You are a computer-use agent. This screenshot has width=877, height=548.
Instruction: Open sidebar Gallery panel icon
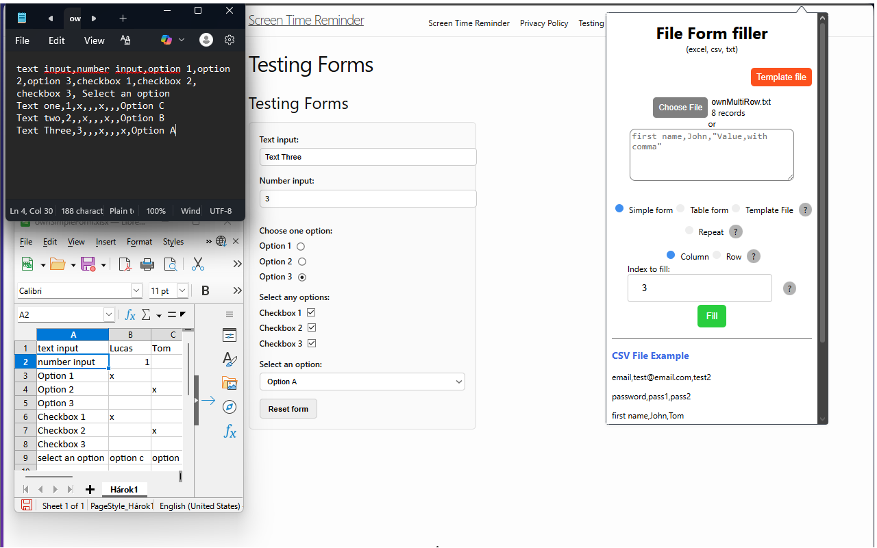click(230, 383)
